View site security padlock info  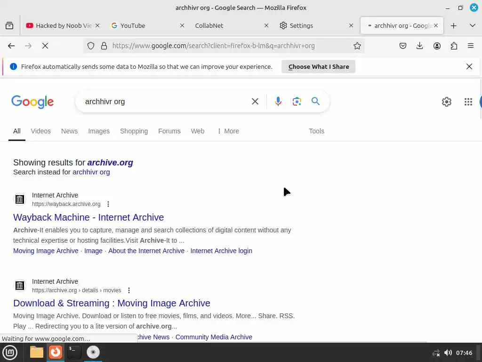click(x=104, y=46)
